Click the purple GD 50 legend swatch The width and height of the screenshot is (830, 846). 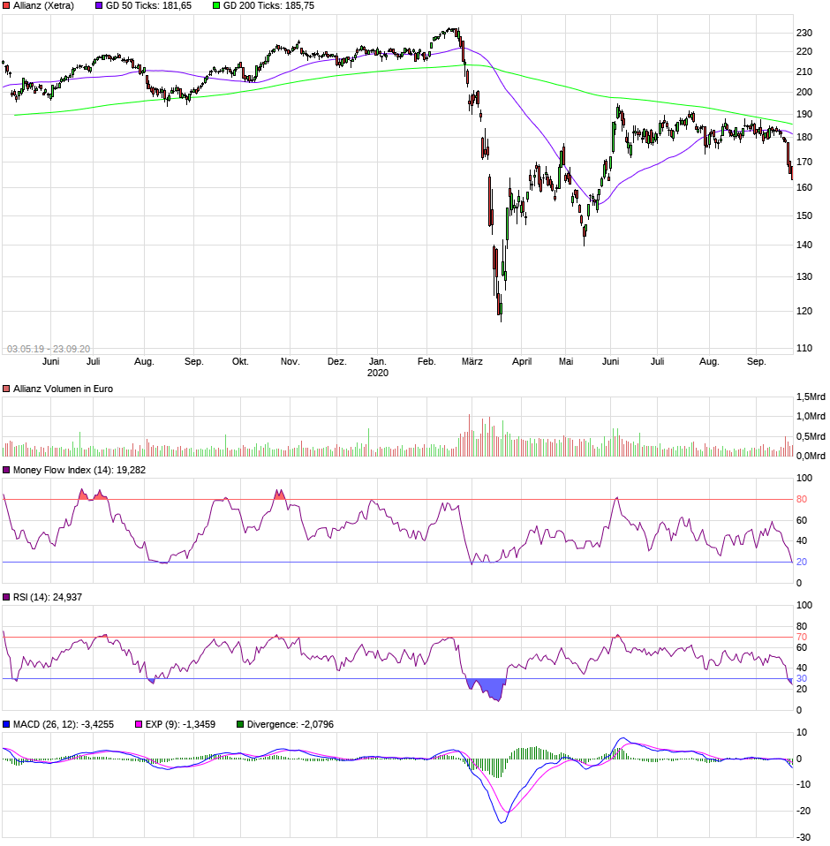click(99, 5)
